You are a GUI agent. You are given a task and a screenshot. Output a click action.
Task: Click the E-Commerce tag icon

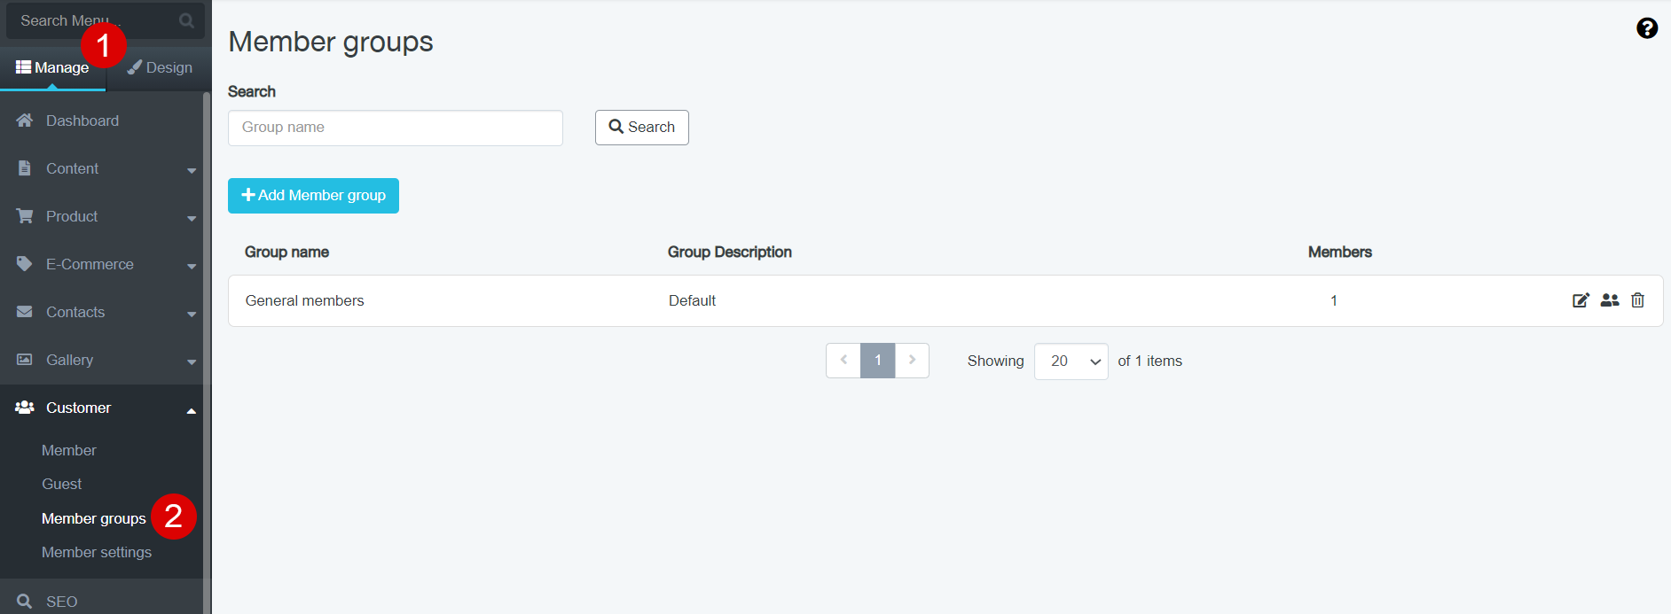point(25,264)
